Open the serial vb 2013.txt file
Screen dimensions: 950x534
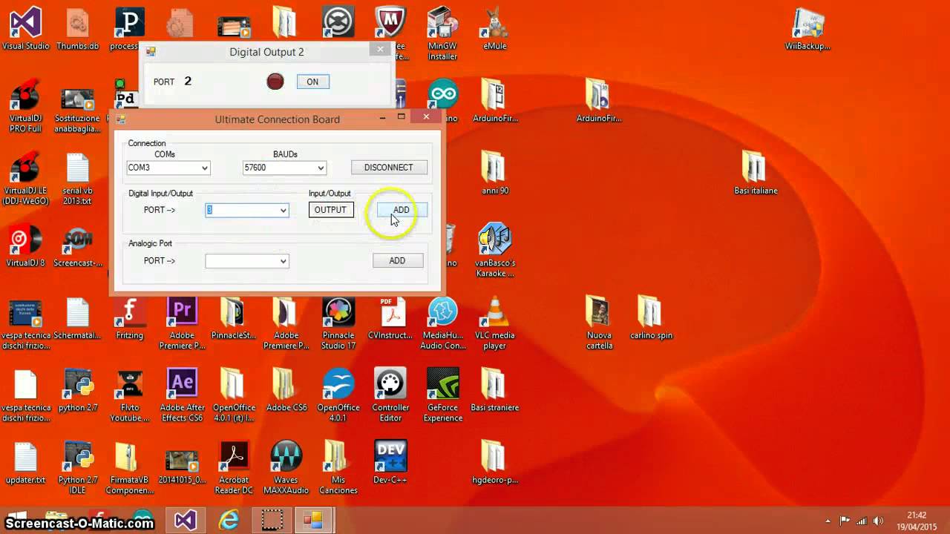pos(78,179)
